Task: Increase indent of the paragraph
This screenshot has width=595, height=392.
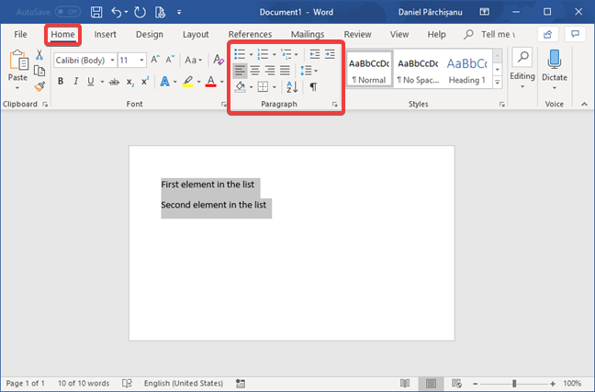Action: click(x=330, y=54)
